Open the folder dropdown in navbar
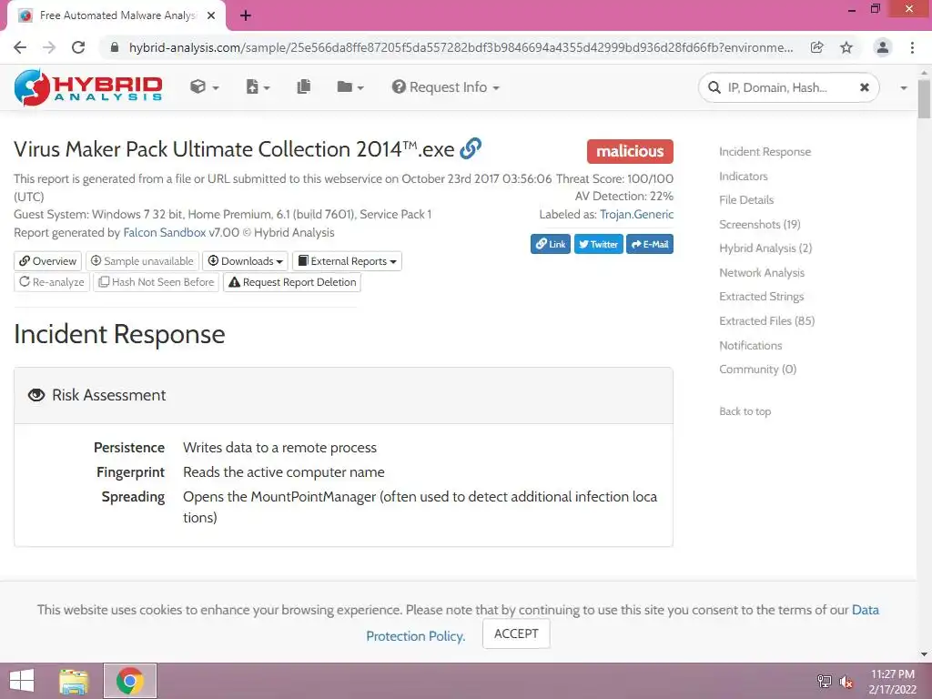The height and width of the screenshot is (699, 932). point(350,87)
